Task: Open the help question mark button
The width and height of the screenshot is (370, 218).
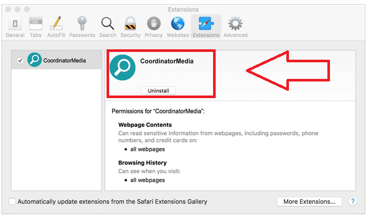Action: tap(353, 201)
